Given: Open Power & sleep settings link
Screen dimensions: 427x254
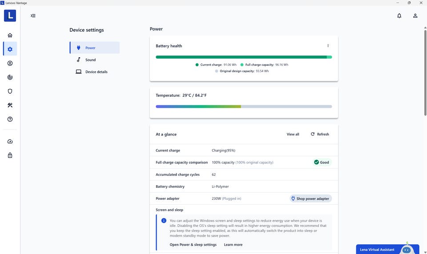Looking at the screenshot, I should click(x=193, y=245).
